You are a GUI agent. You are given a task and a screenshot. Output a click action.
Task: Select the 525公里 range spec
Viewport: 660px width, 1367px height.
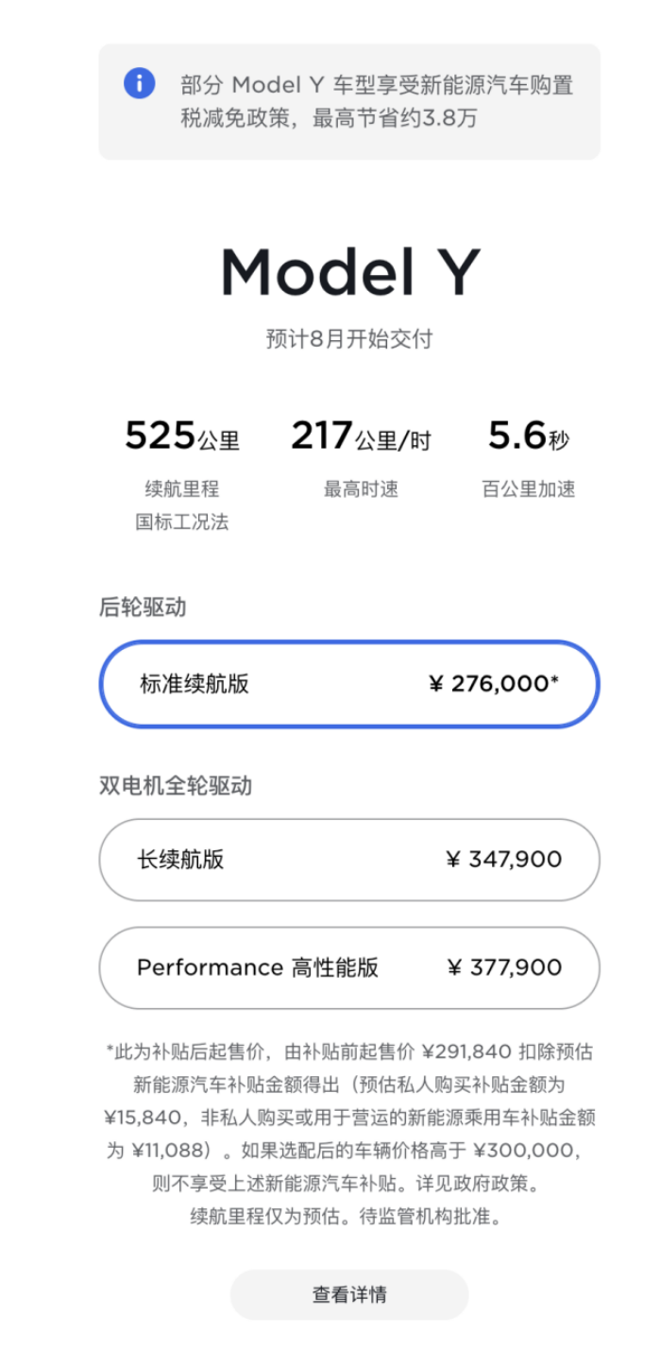pos(179,436)
